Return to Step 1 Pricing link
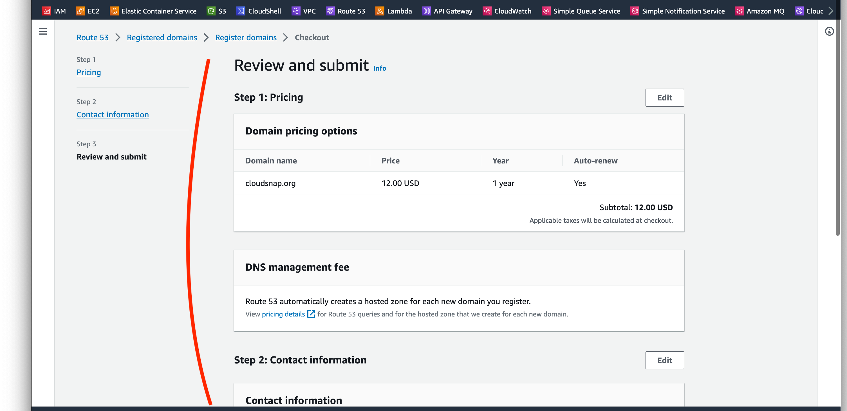This screenshot has height=411, width=847. 89,72
